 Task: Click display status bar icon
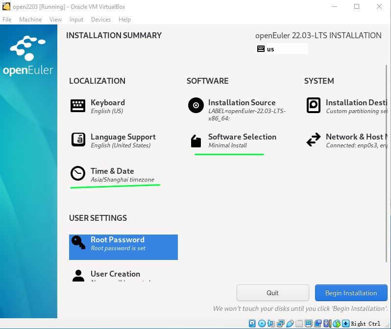[309, 324]
